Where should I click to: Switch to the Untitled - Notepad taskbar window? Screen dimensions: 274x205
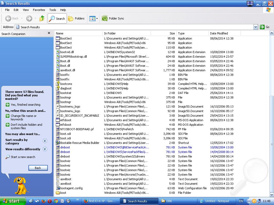pos(216,201)
